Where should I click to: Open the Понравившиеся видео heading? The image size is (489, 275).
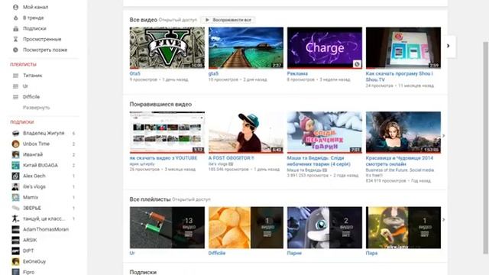160,105
